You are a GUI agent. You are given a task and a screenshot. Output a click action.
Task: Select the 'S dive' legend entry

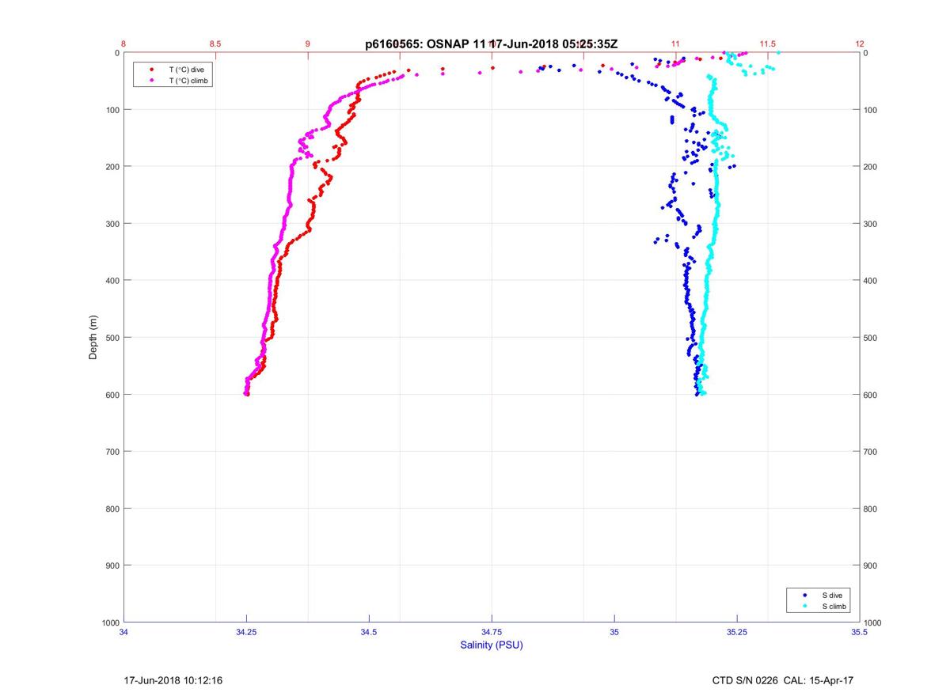pyautogui.click(x=832, y=595)
